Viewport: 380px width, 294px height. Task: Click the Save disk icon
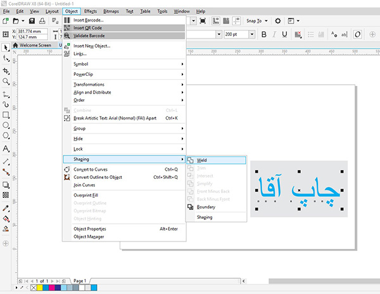[x=32, y=21]
